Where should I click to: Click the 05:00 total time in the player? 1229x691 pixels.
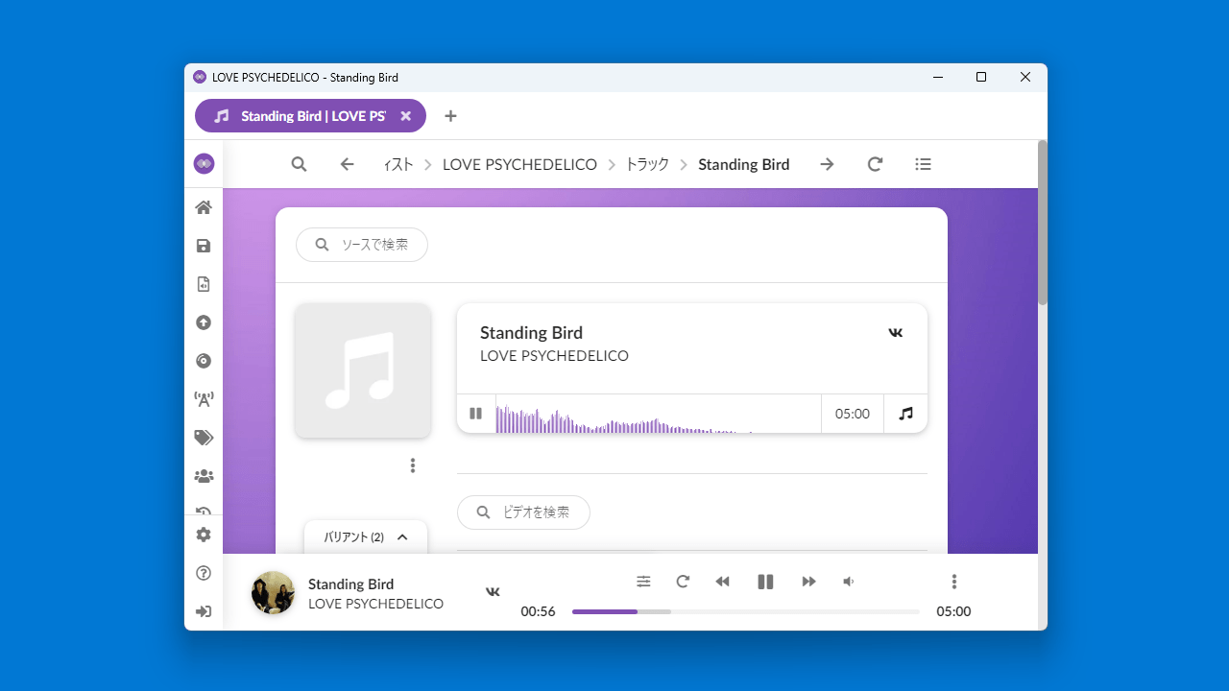point(953,611)
